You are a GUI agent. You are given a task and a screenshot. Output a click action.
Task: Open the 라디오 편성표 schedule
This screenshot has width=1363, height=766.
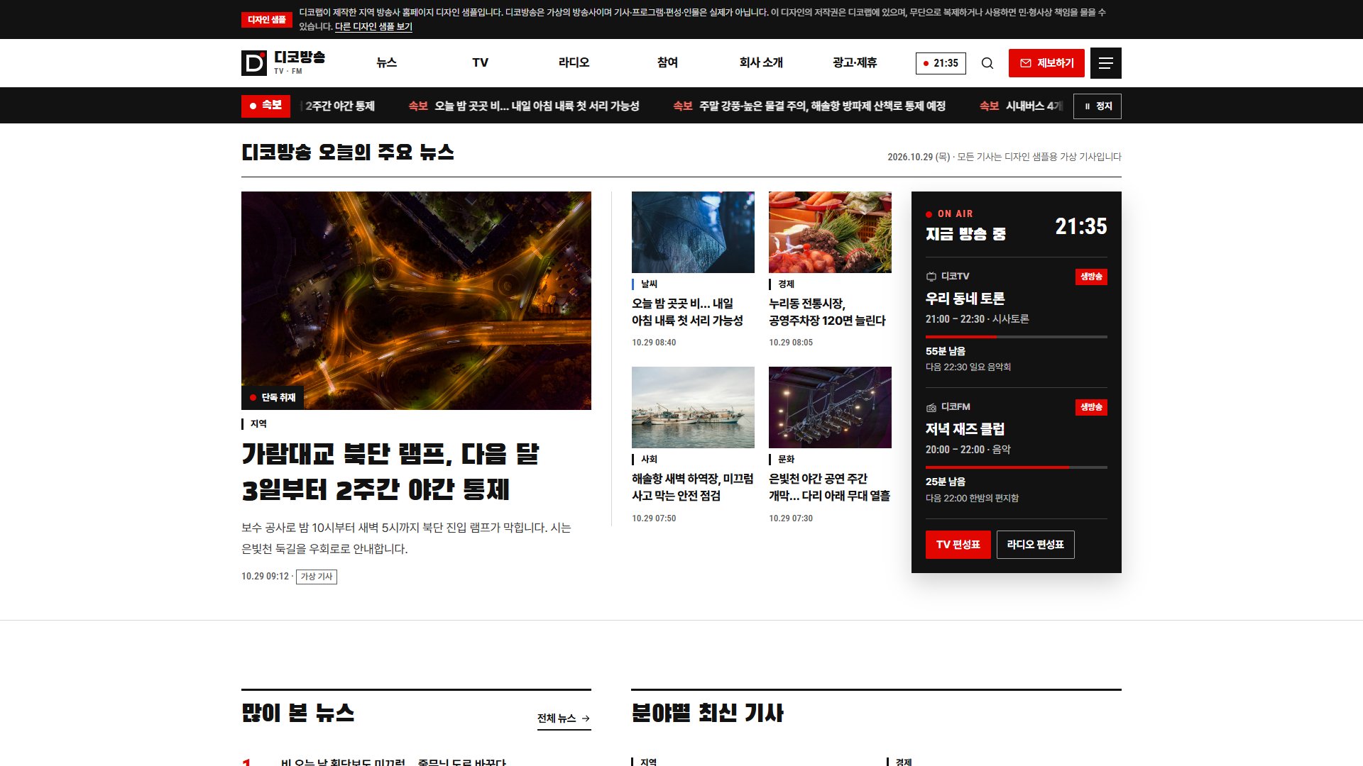1035,545
